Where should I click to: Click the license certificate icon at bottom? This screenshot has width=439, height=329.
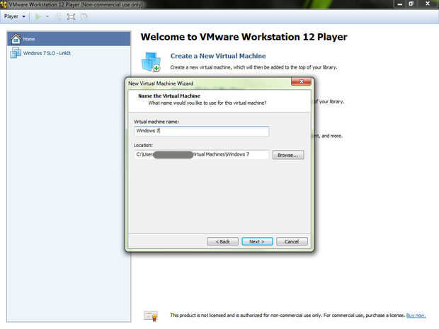[x=152, y=316]
